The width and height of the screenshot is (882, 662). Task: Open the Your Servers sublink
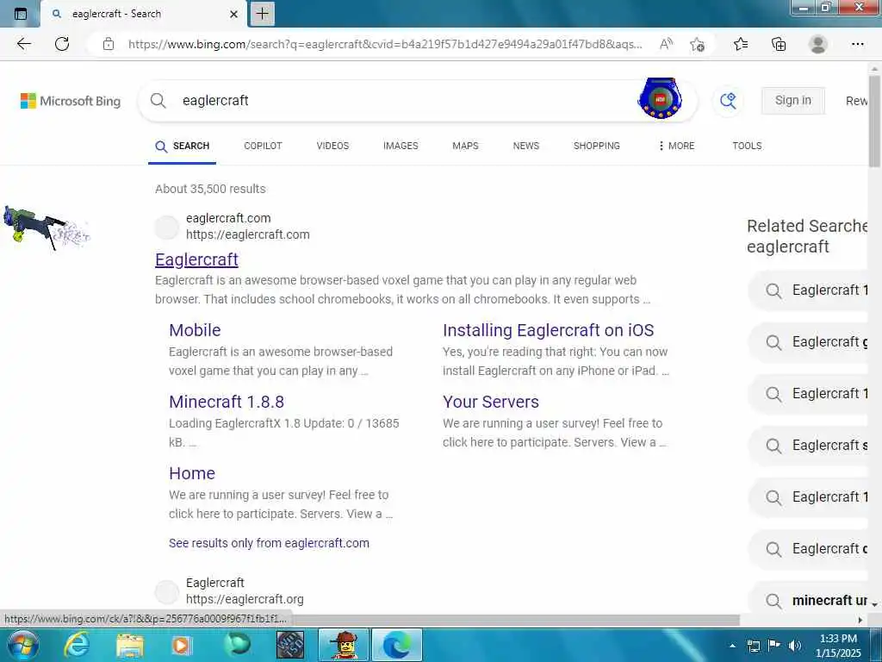(x=490, y=402)
